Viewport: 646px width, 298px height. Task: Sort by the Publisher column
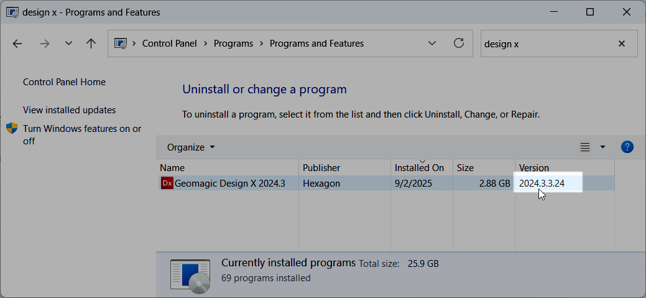click(x=344, y=168)
